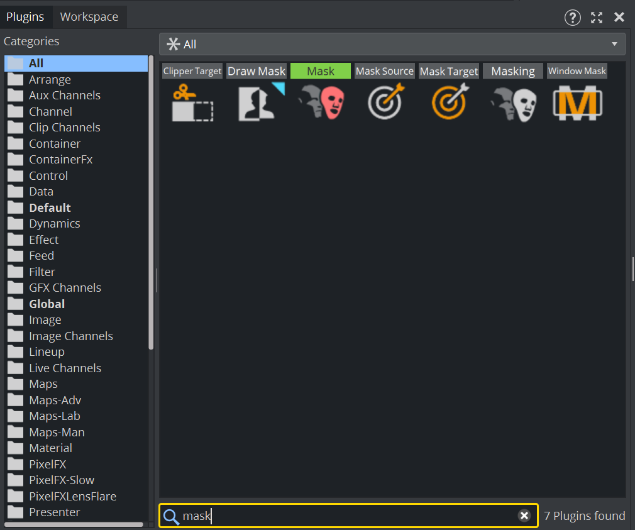Click the green Mask label header

tap(321, 71)
